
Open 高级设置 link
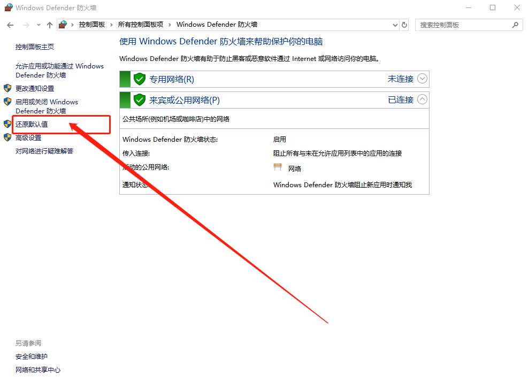coord(28,138)
